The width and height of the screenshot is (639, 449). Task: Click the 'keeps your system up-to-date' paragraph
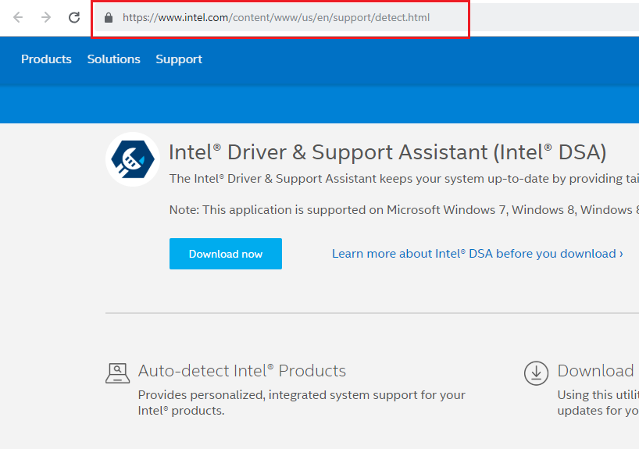(404, 179)
